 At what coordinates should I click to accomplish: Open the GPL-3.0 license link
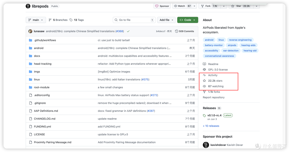pyautogui.click(x=215, y=70)
